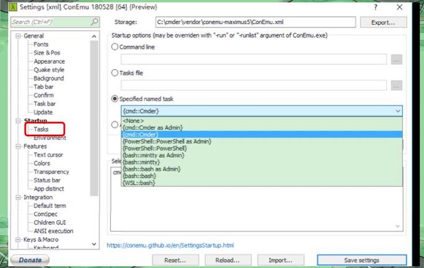
Task: Click the Reset... button
Action: [x=175, y=260]
